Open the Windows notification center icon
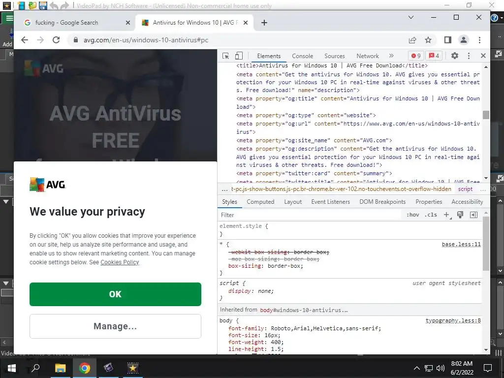The width and height of the screenshot is (504, 378). [x=488, y=368]
